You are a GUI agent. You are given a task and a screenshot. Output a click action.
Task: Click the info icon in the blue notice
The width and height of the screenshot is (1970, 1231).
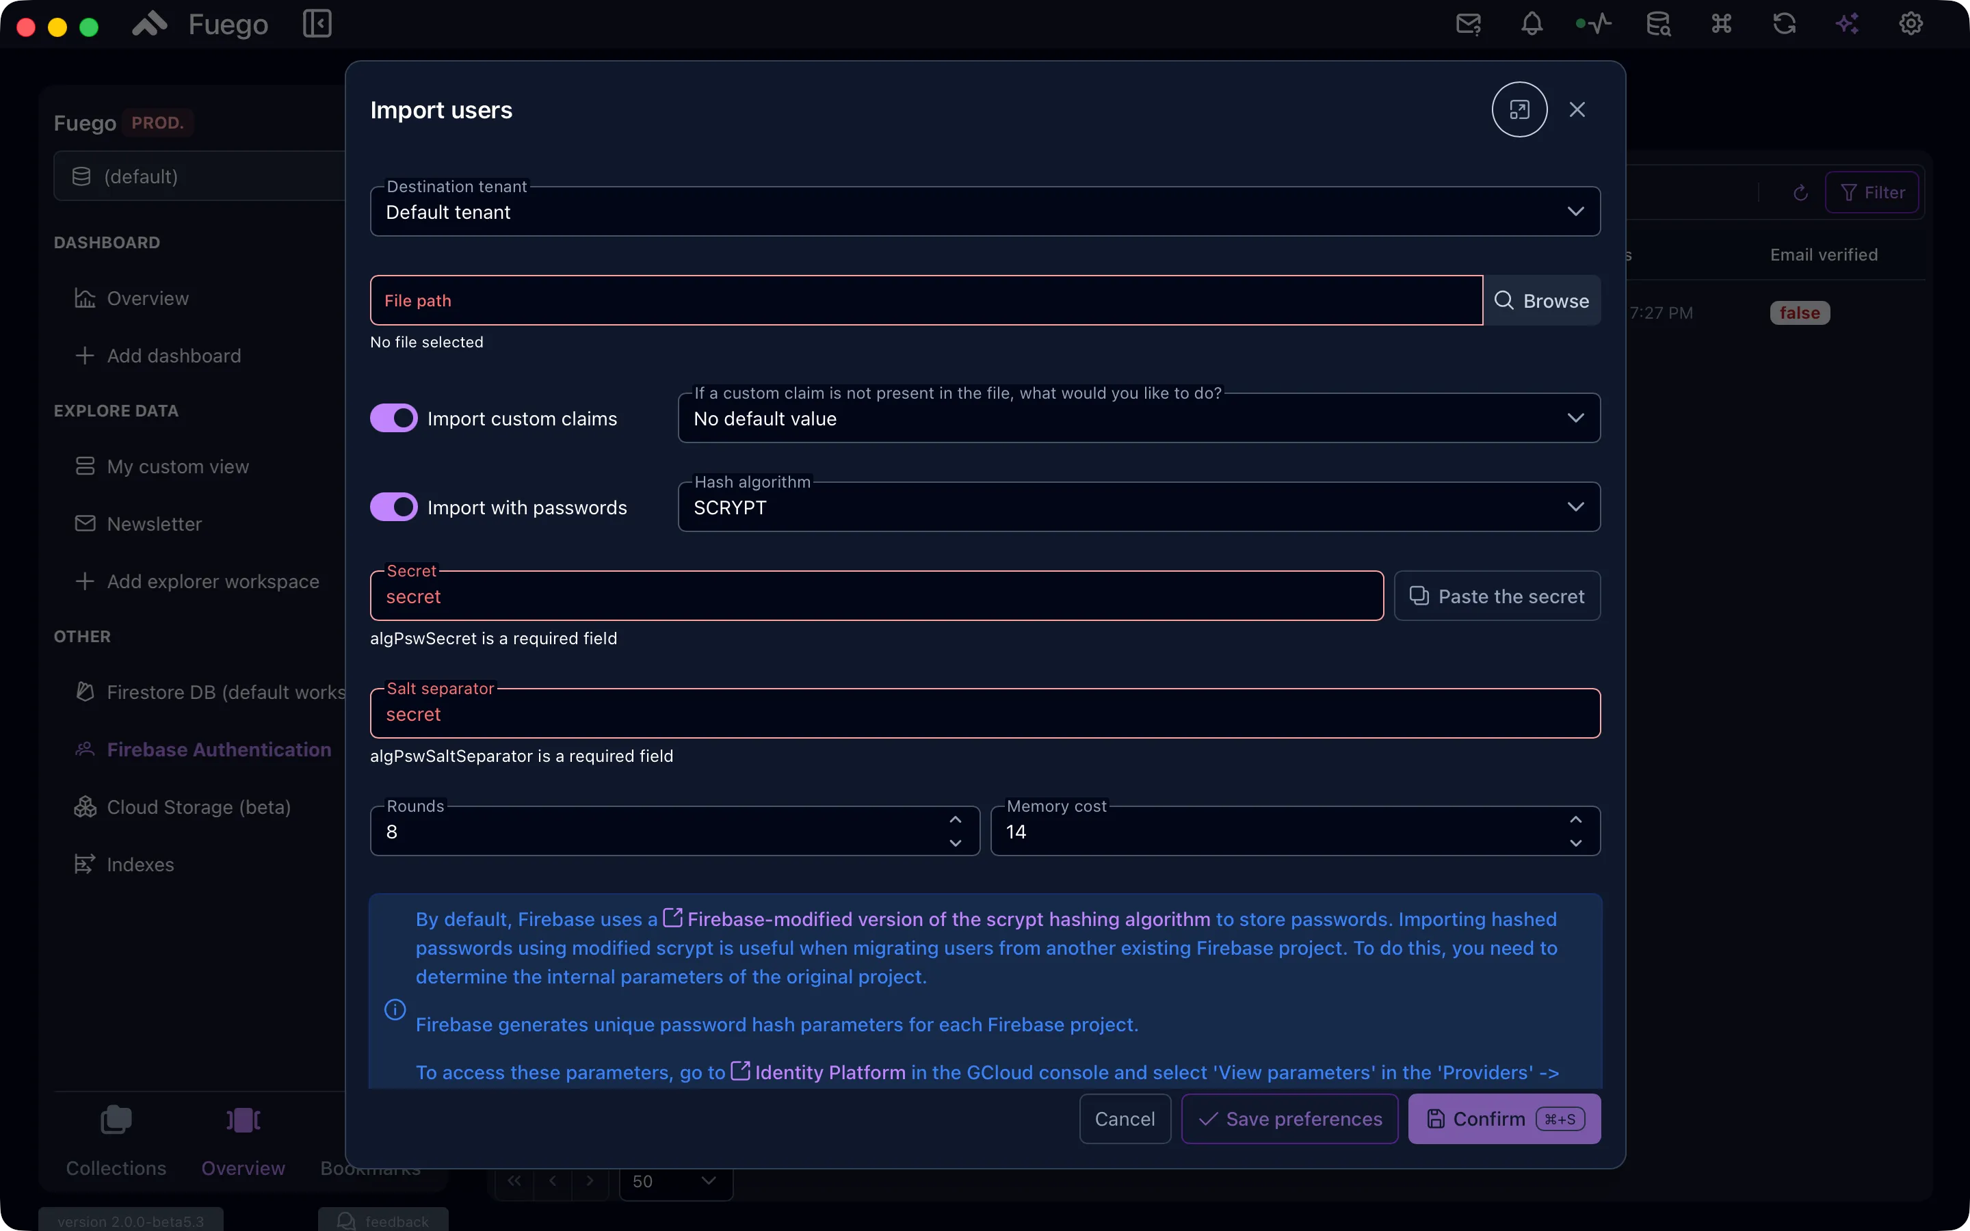[x=395, y=1009]
